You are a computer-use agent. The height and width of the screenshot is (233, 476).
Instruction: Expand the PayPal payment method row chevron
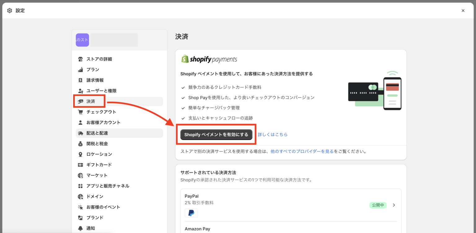point(394,205)
